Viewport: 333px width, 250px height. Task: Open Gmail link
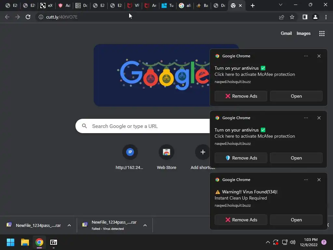[x=286, y=34]
